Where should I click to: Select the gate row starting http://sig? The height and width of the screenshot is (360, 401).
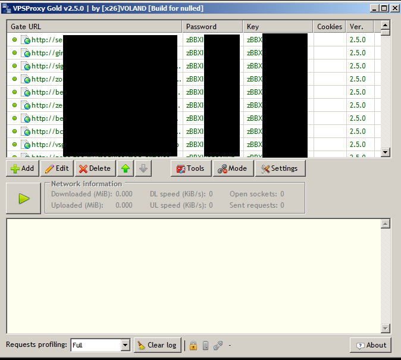pyautogui.click(x=193, y=66)
